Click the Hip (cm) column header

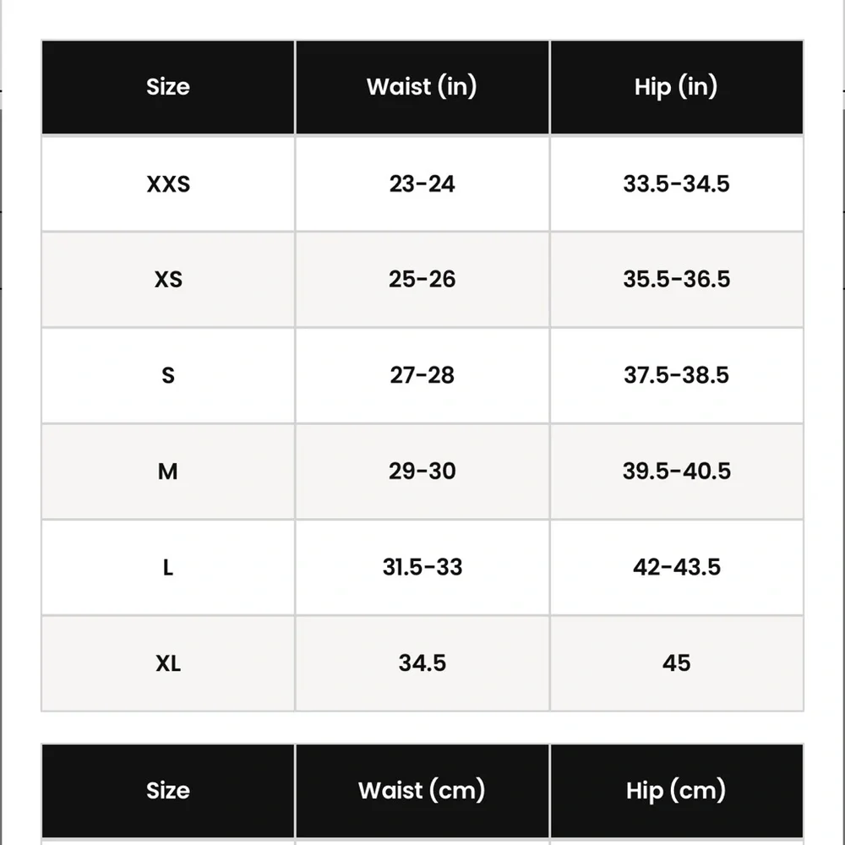pos(676,791)
